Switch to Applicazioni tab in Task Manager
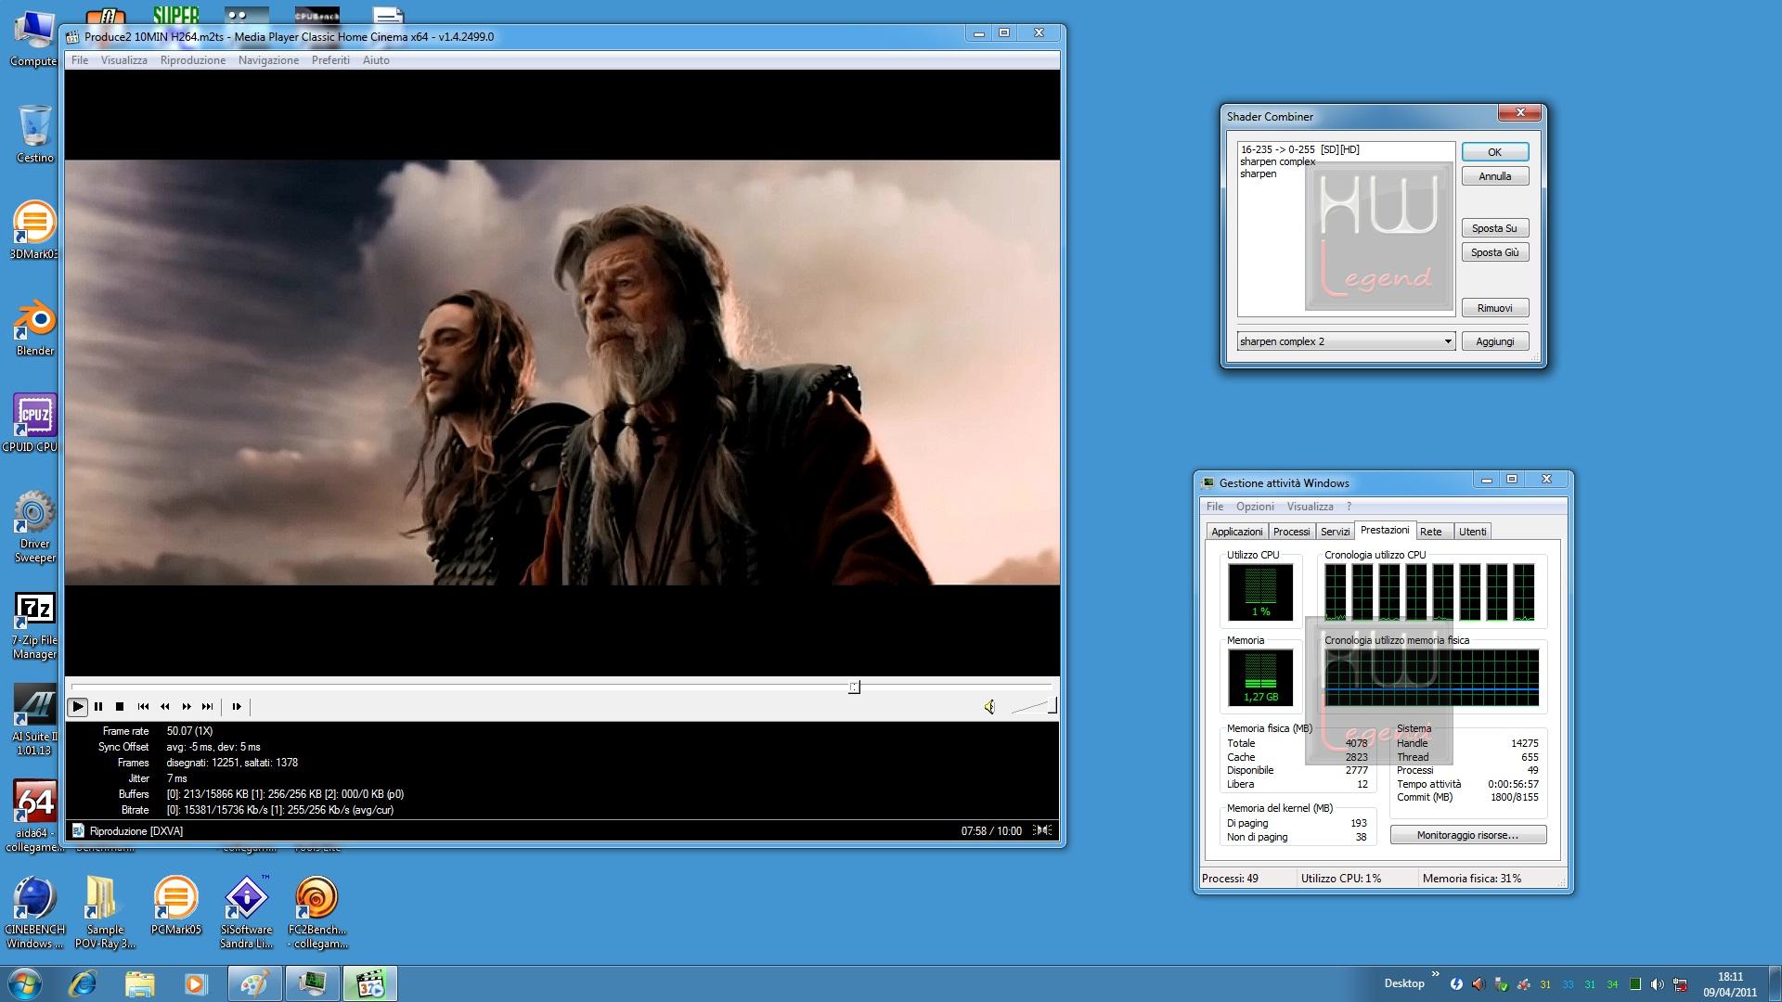Viewport: 1782px width, 1002px height. 1236,532
